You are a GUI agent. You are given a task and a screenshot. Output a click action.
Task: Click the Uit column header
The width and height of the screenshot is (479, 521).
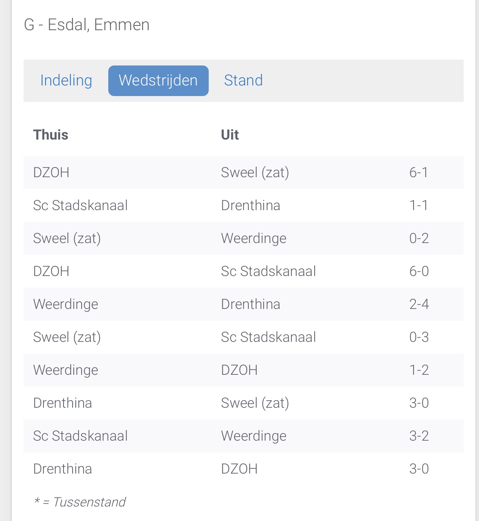click(230, 135)
